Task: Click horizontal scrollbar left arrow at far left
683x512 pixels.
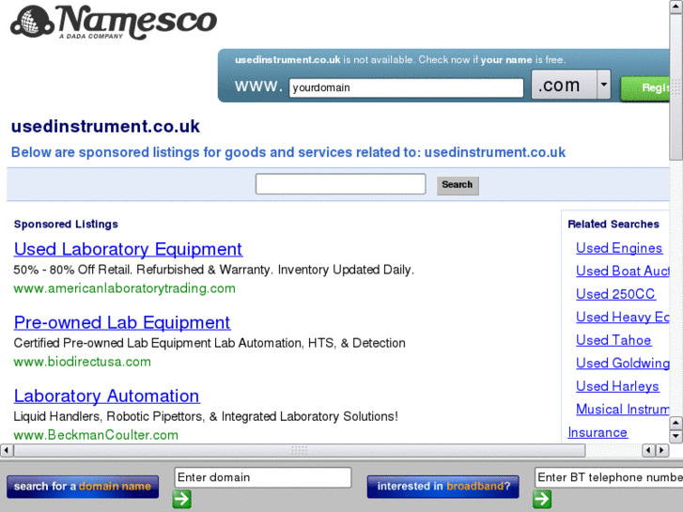Action: (6, 450)
